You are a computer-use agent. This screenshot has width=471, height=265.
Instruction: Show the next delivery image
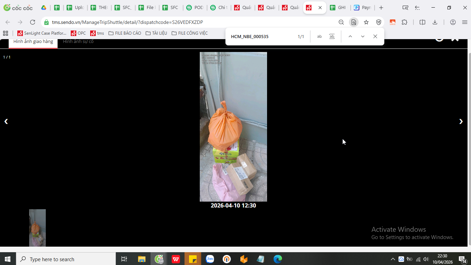tap(461, 121)
